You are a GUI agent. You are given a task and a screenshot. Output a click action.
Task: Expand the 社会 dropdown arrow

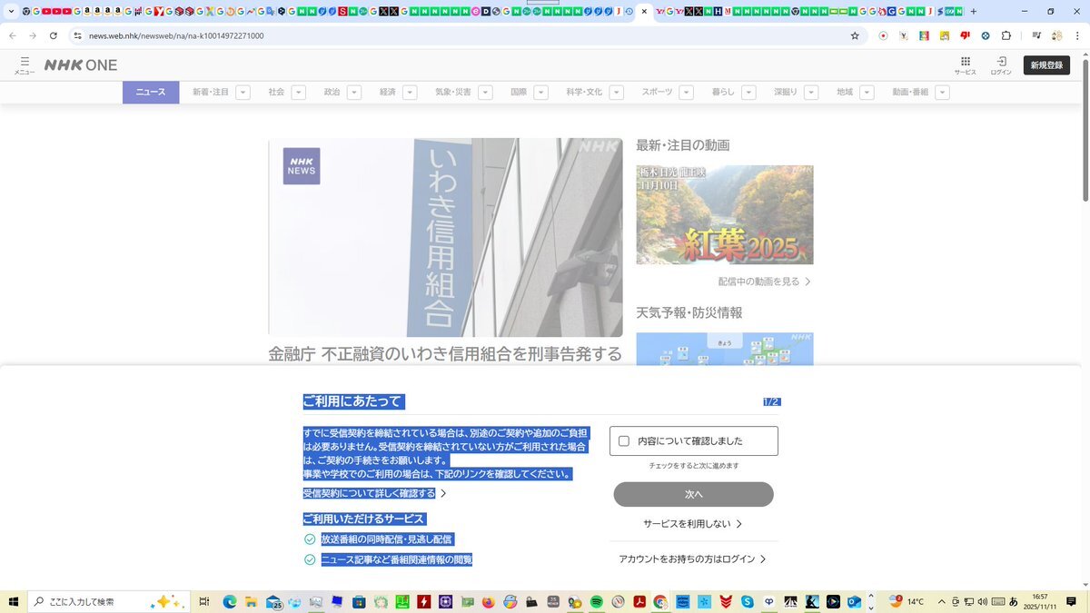(x=299, y=92)
